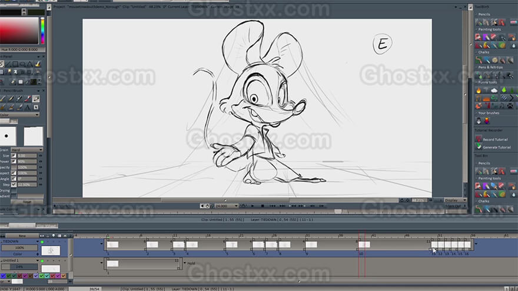Select the straight line shape tool
This screenshot has width=518, height=291.
tap(8, 64)
